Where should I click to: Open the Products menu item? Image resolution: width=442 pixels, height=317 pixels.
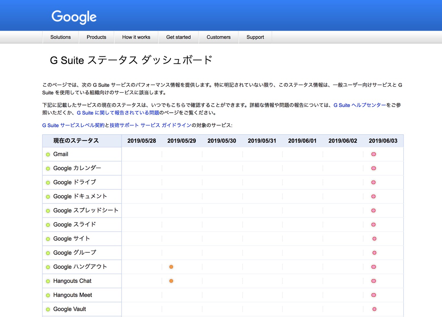point(96,37)
